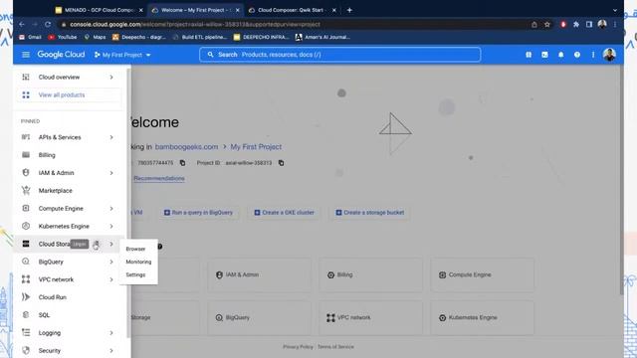This screenshot has height=358, width=637.
Task: Click Create a storage bucket button
Action: (x=369, y=212)
